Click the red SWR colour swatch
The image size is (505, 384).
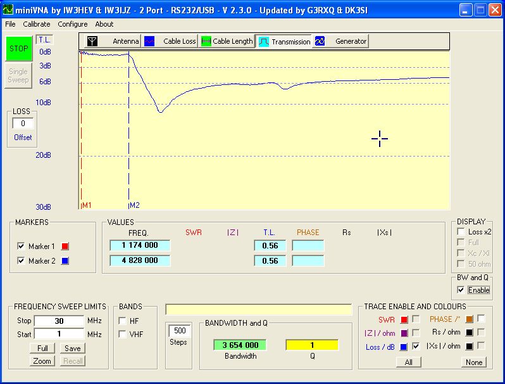(x=404, y=319)
